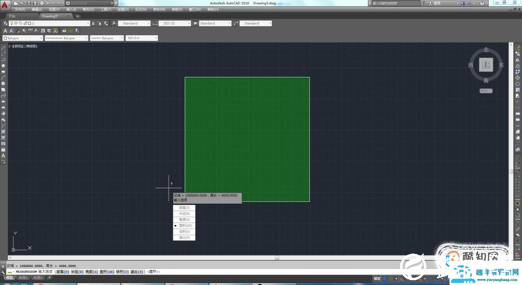Open the ByColor plot style dropdown
This screenshot has height=285, width=522.
(142, 38)
